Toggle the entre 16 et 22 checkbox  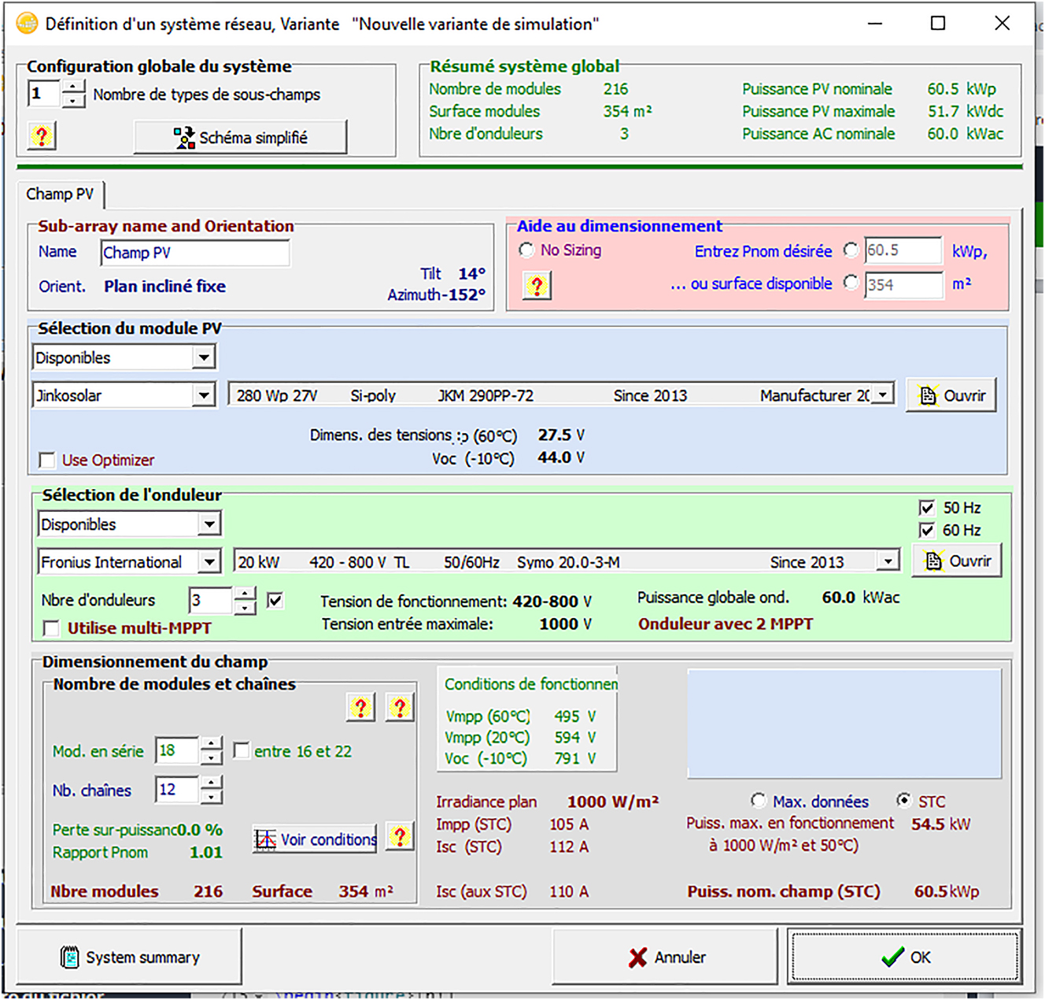click(242, 750)
